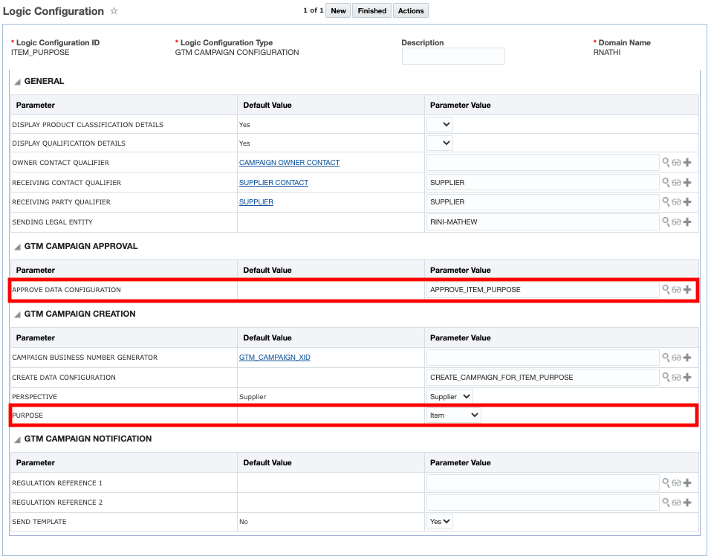The image size is (711, 559).
Task: Click view glasses icon for Receiving Contact Qualifier
Action: pyautogui.click(x=676, y=183)
